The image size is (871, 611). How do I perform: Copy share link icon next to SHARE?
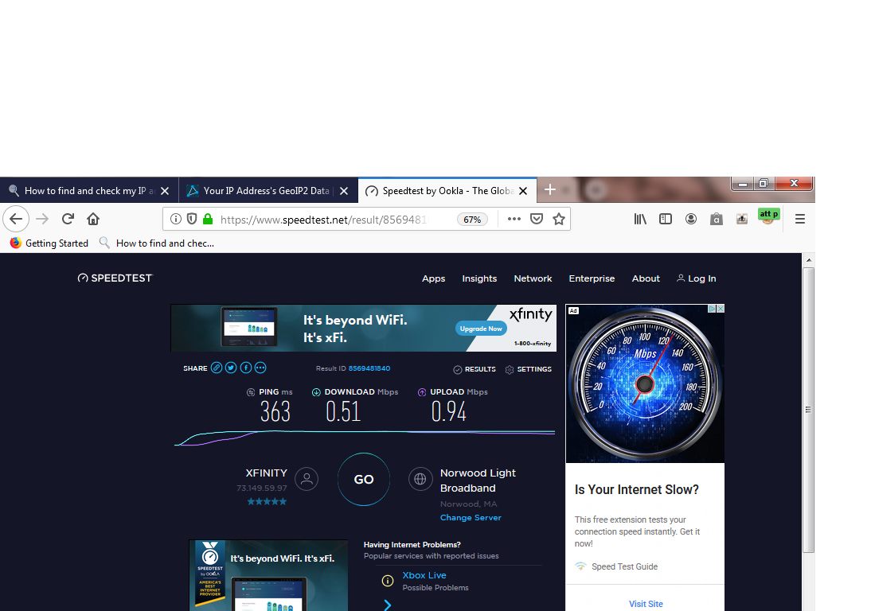217,368
